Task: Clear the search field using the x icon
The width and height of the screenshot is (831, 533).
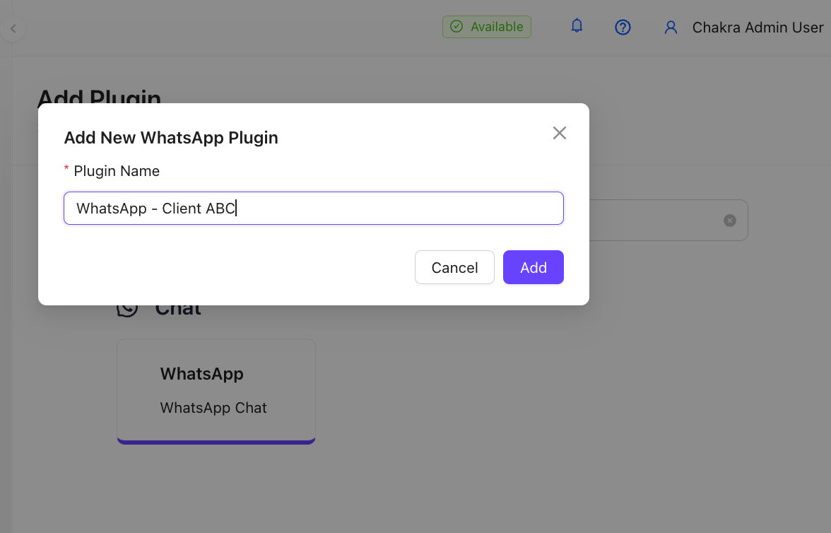Action: pos(730,220)
